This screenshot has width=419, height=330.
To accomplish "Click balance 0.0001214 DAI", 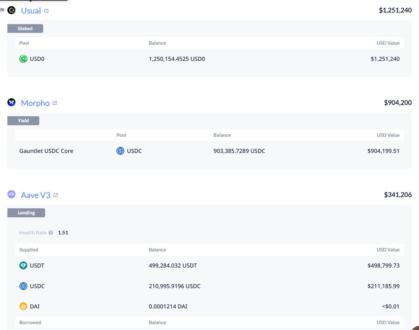I will 168,307.
